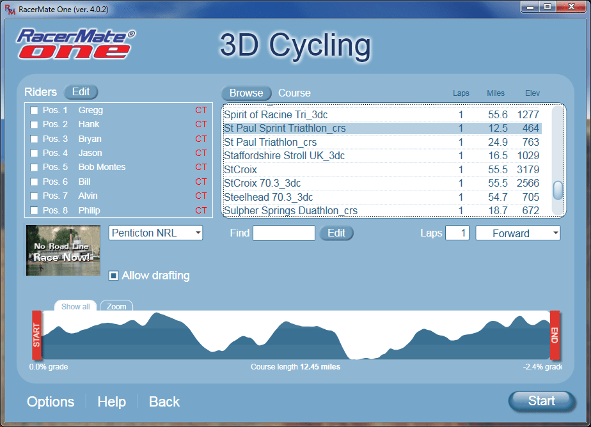Click the RacerMate One logo
591x427 pixels.
(75, 43)
